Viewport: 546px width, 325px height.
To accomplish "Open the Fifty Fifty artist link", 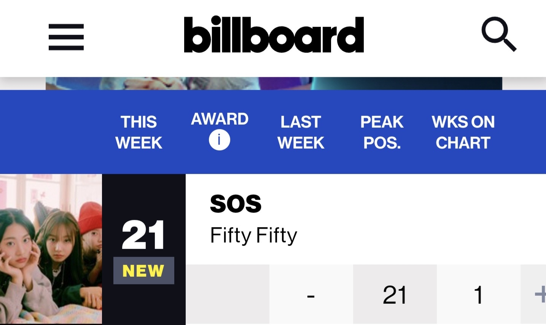I will pos(253,235).
